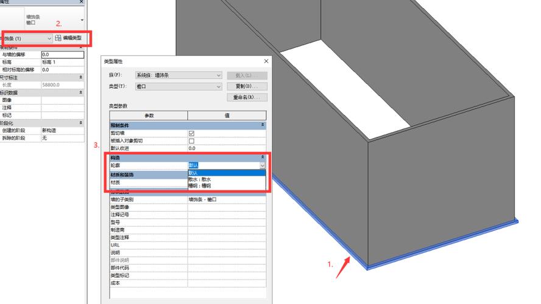Viewport: 541px width, 304px height.
Task: Check the 被插入对象剪切 checkbox
Action: pos(191,141)
